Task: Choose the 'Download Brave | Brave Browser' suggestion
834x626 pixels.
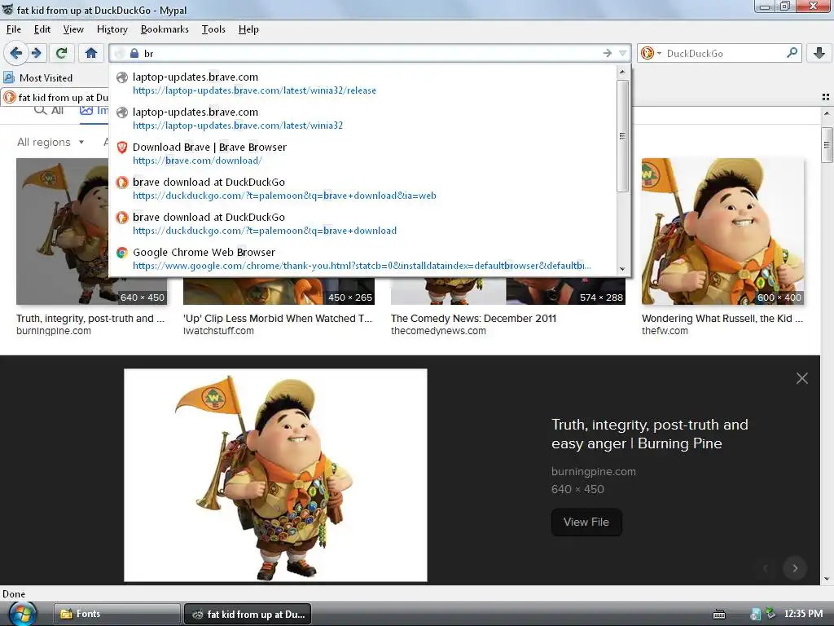Action: pyautogui.click(x=362, y=154)
